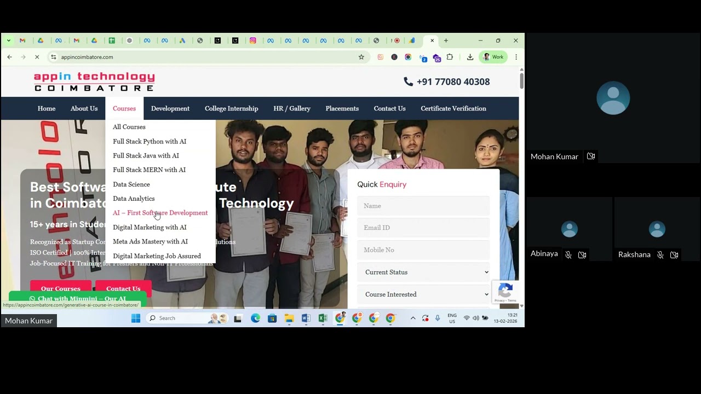Open Microsoft Excel from the taskbar
The height and width of the screenshot is (394, 701).
click(x=323, y=318)
